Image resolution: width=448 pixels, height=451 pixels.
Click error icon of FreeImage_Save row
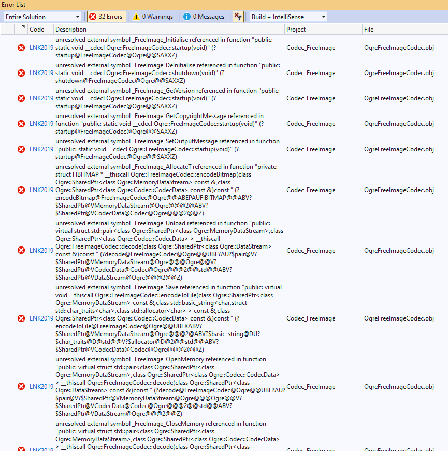[x=21, y=318]
